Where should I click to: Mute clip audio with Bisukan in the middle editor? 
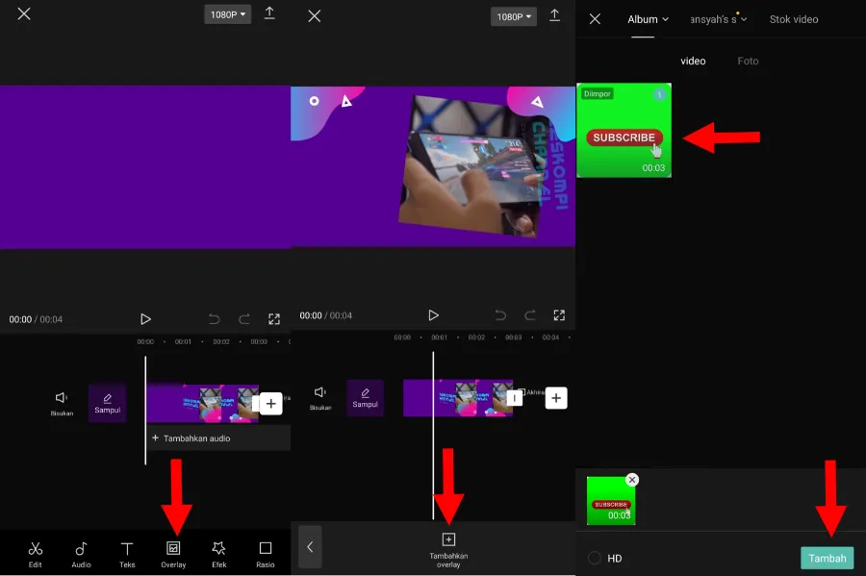click(x=320, y=398)
